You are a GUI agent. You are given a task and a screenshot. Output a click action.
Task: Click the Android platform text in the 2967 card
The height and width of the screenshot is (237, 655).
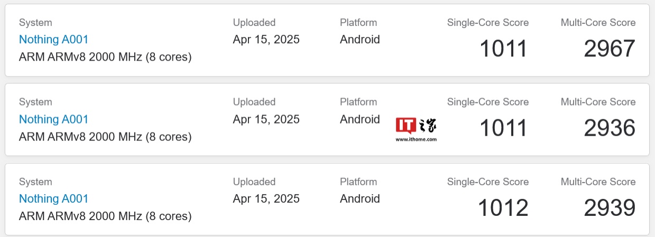(x=359, y=40)
